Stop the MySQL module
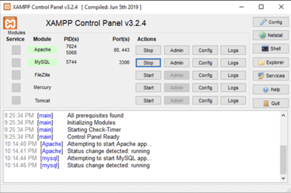This screenshot has height=193, width=291. point(148,62)
